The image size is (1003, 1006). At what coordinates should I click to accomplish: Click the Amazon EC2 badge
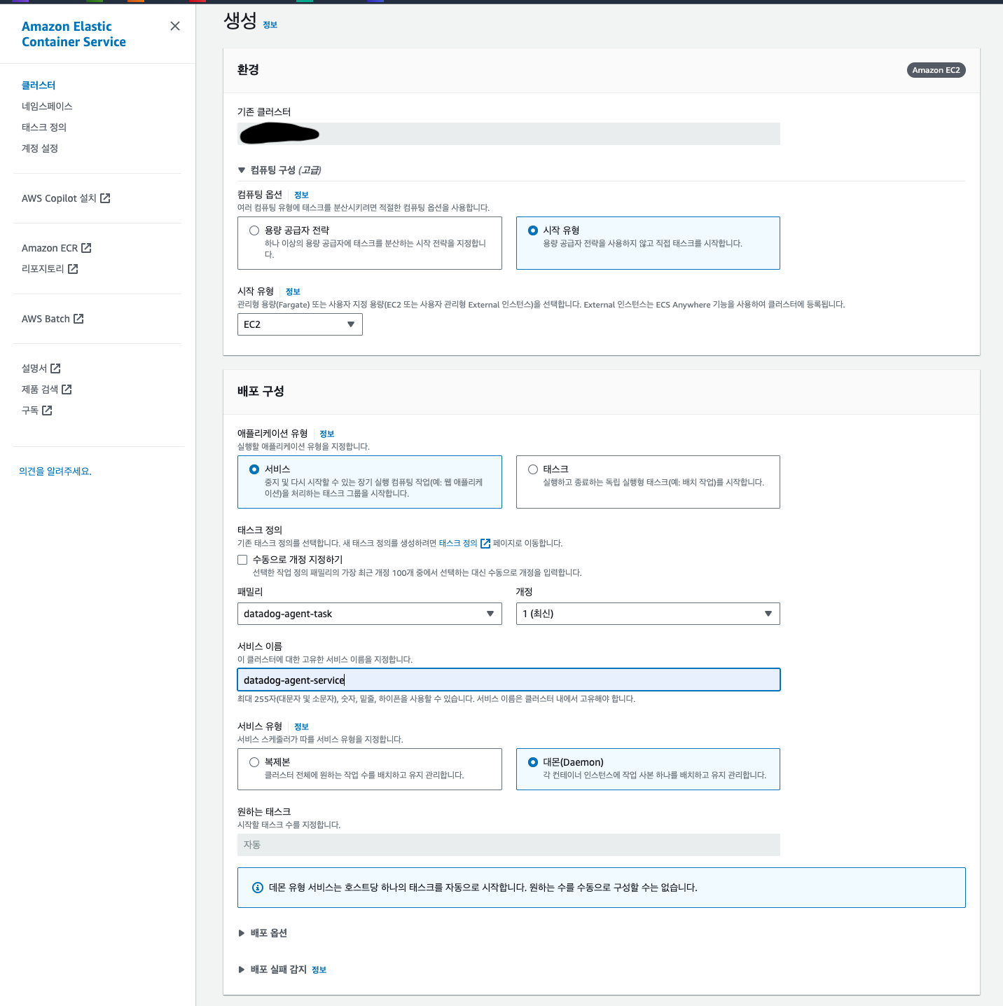[x=936, y=70]
